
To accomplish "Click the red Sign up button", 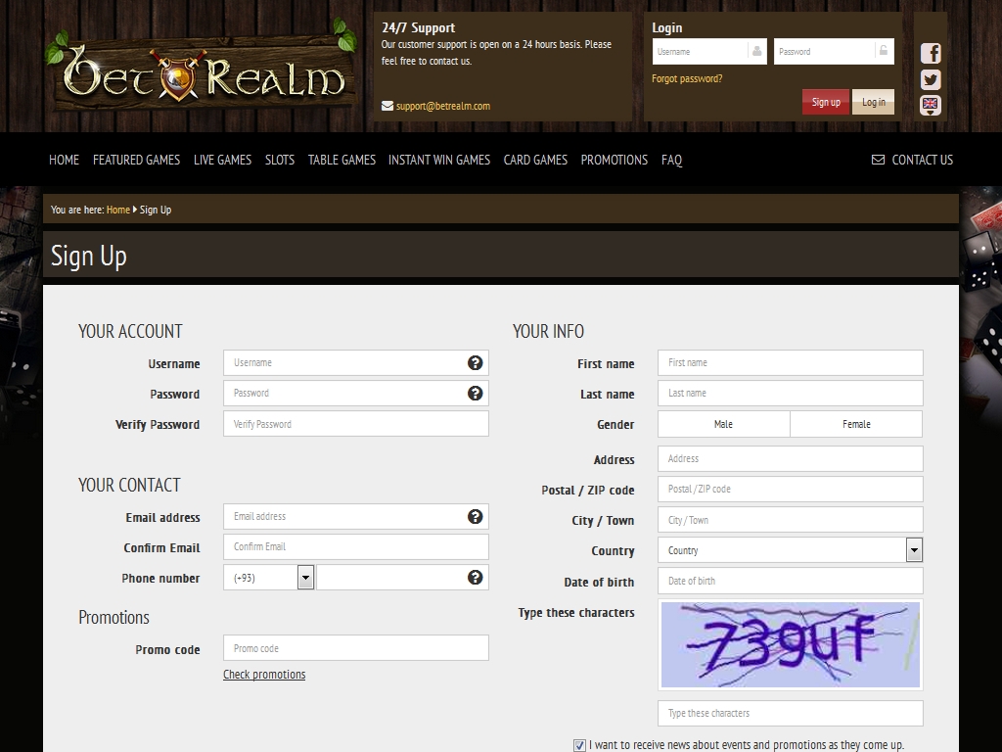I will click(826, 102).
